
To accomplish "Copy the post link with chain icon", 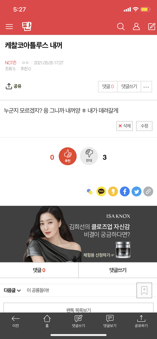I will pyautogui.click(x=148, y=191).
